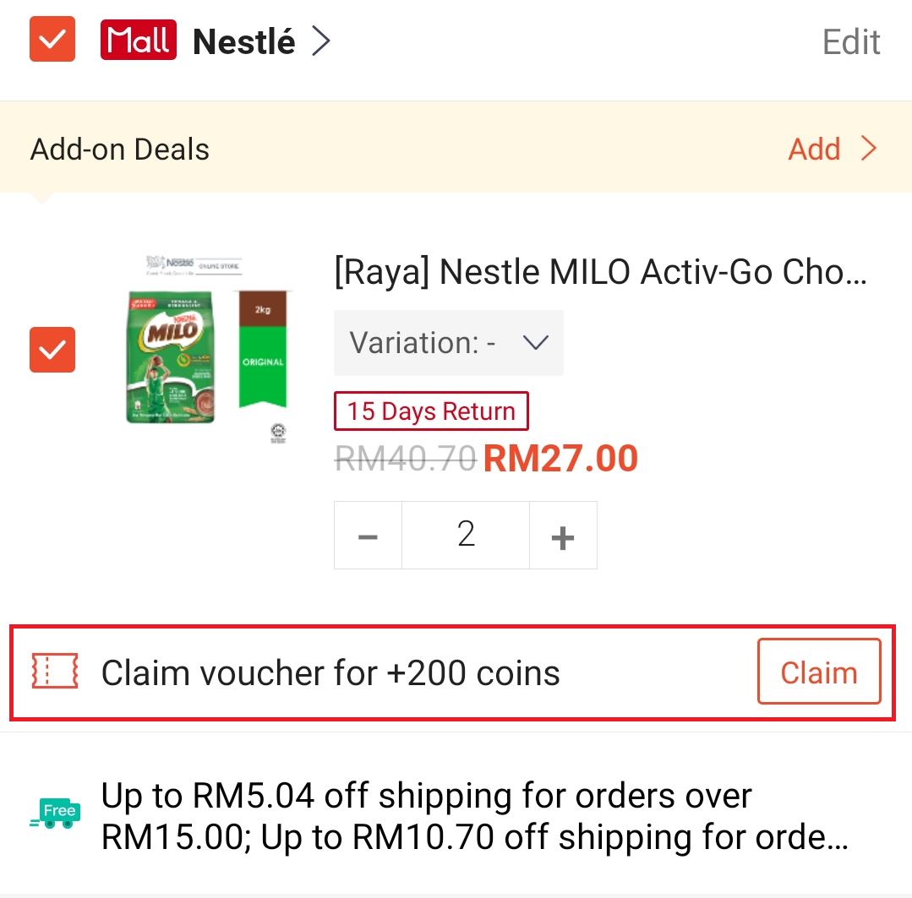Click the arrow next to Add
This screenshot has width=912, height=898.
869,150
